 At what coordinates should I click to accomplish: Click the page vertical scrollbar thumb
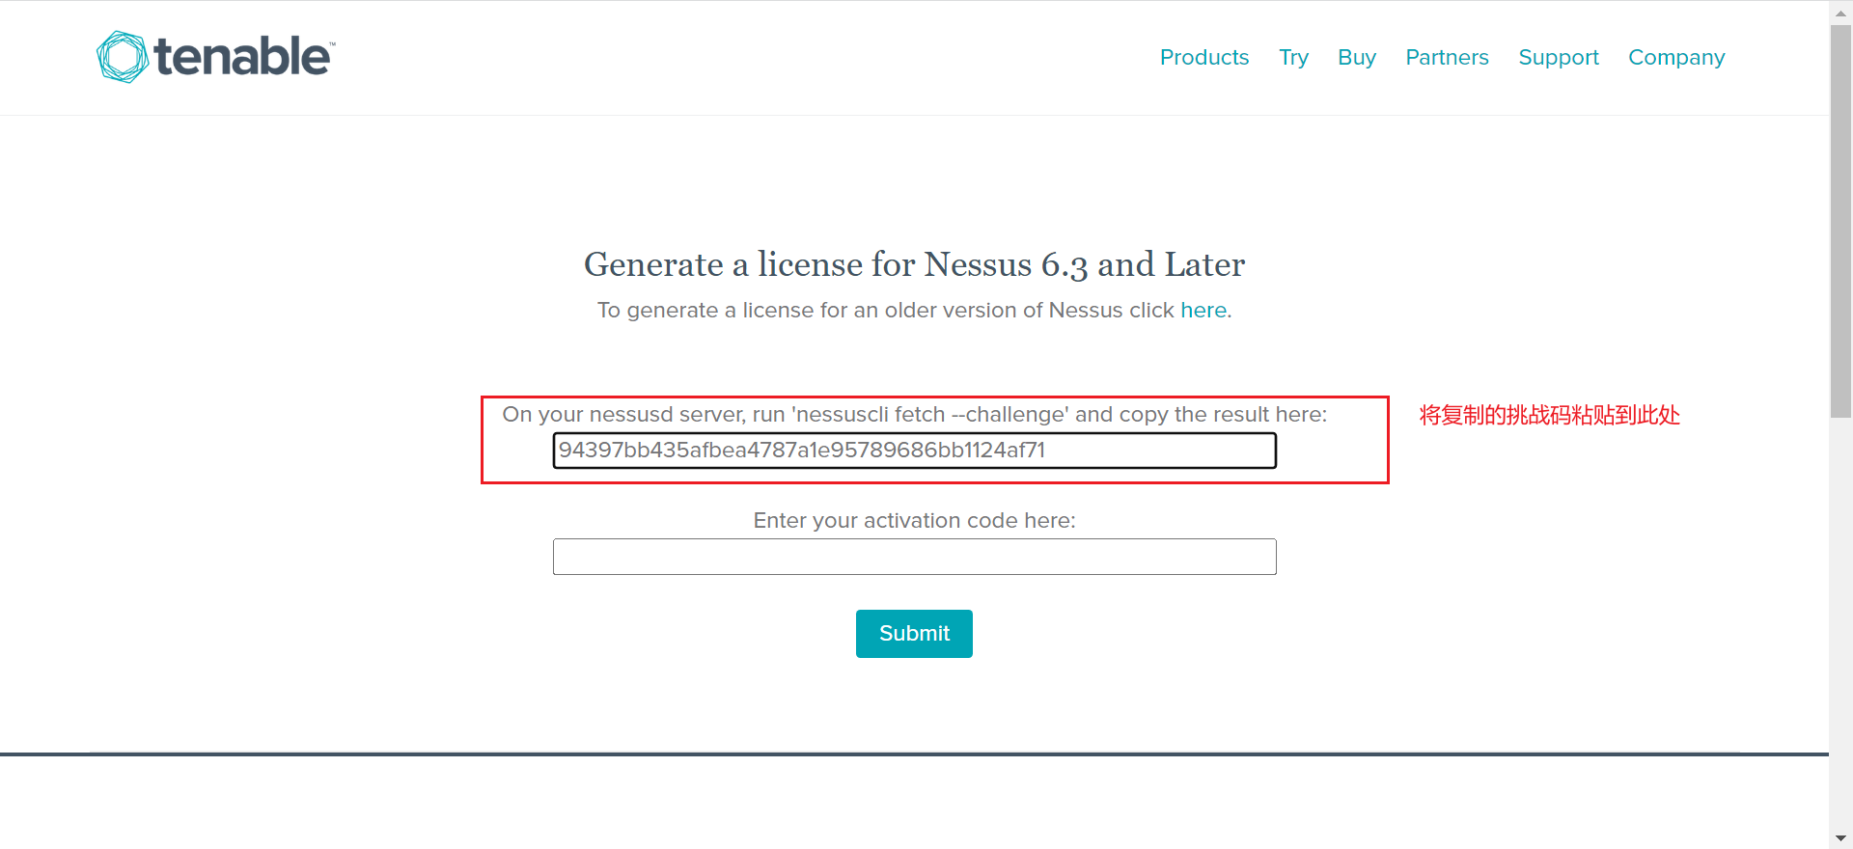(1840, 222)
